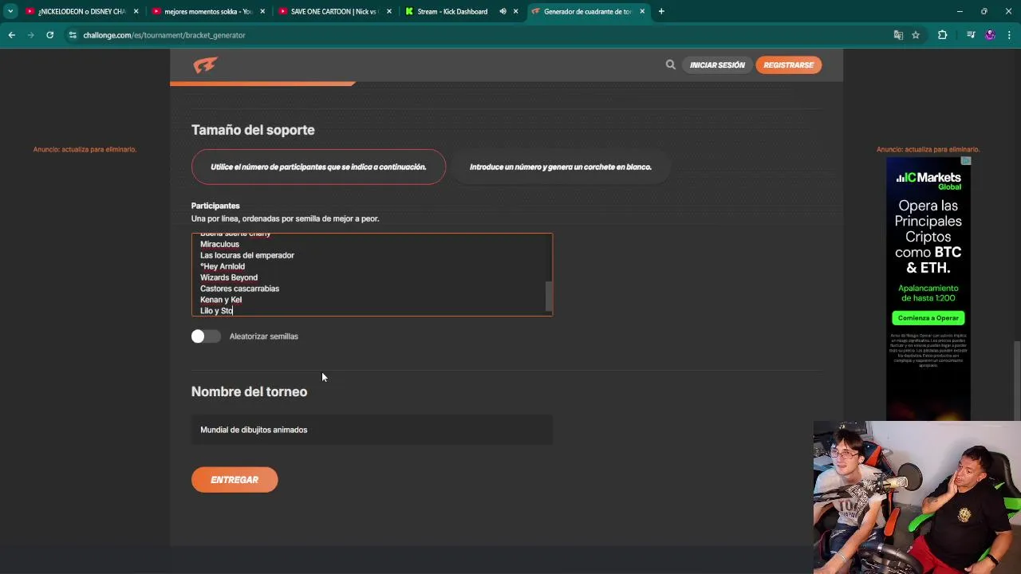
Task: Open the media controls icon
Action: (x=970, y=35)
